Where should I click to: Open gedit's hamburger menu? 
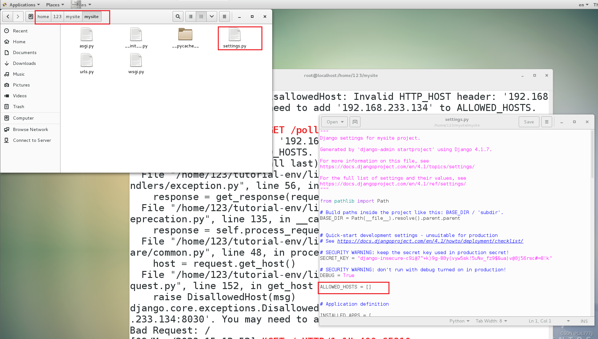[546, 121]
